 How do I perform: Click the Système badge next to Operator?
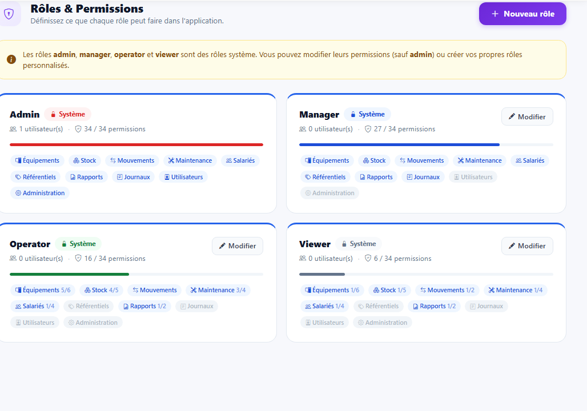coord(78,244)
